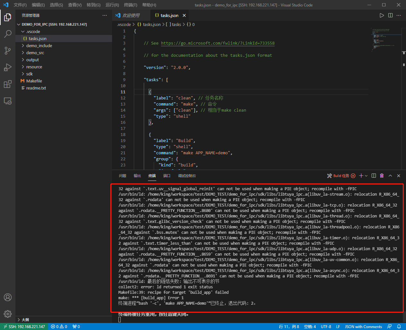Kill the terminal with the trash icon
The height and width of the screenshot is (330, 406).
(382, 175)
